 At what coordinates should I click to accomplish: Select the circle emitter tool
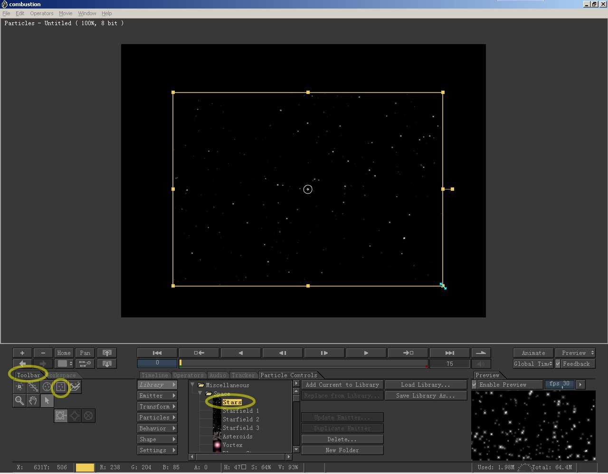coord(47,387)
